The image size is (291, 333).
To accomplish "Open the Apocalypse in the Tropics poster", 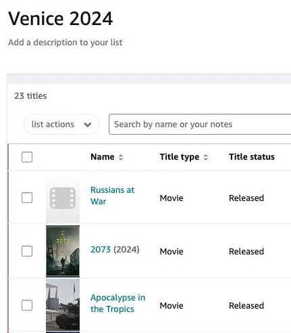I will pyautogui.click(x=63, y=305).
